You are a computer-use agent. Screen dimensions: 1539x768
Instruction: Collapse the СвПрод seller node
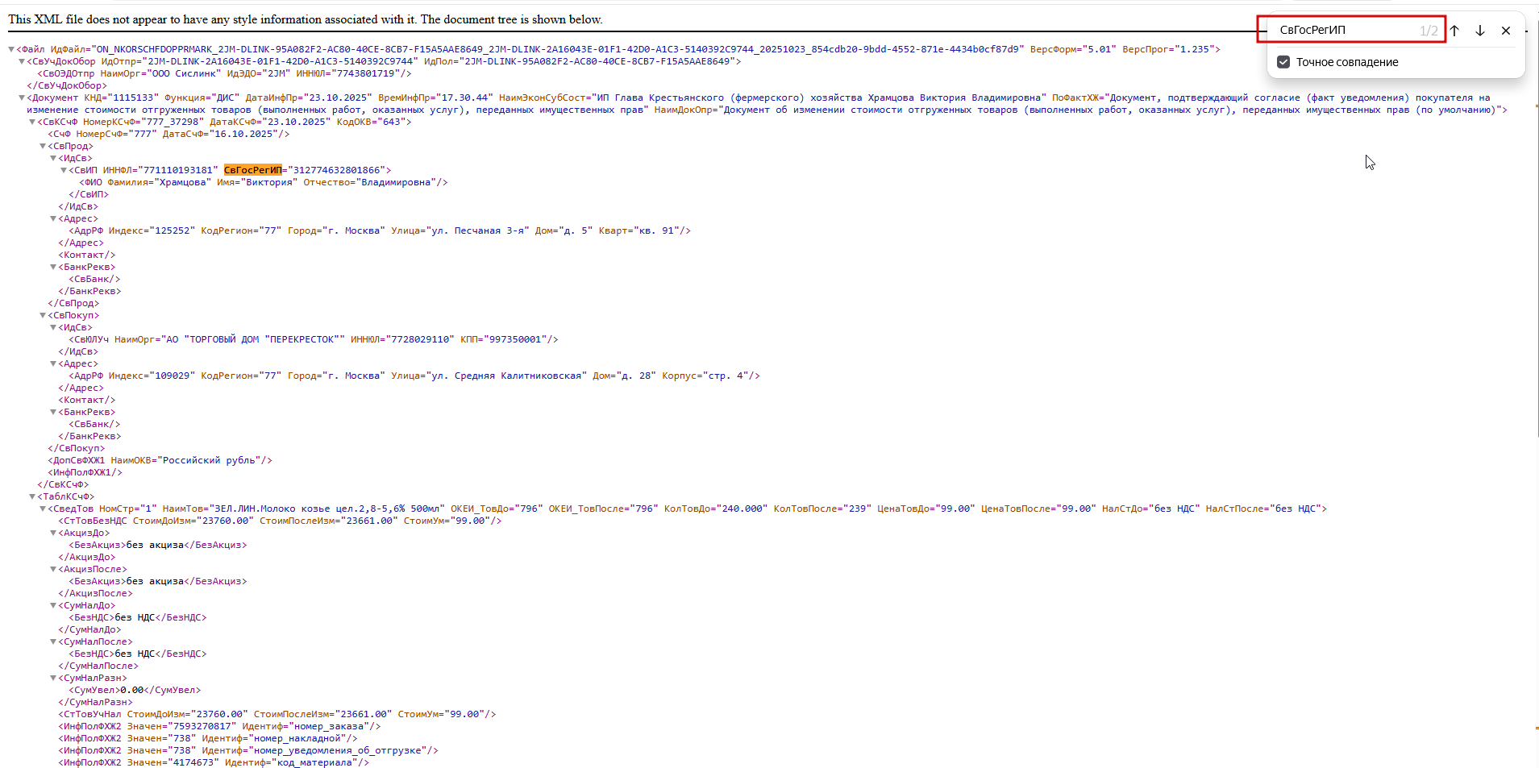43,146
